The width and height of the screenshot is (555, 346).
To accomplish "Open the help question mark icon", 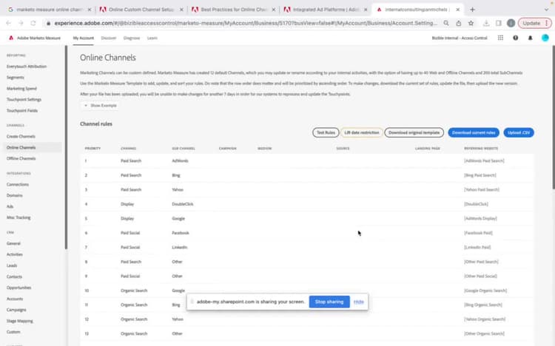I will pos(515,38).
